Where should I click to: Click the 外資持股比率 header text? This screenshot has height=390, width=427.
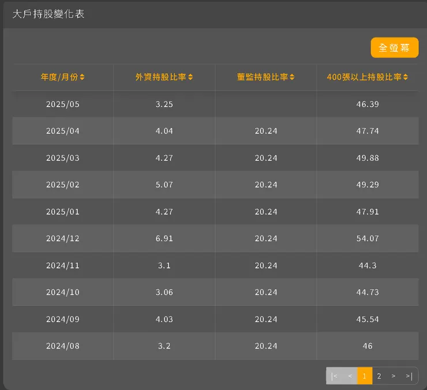click(x=161, y=77)
